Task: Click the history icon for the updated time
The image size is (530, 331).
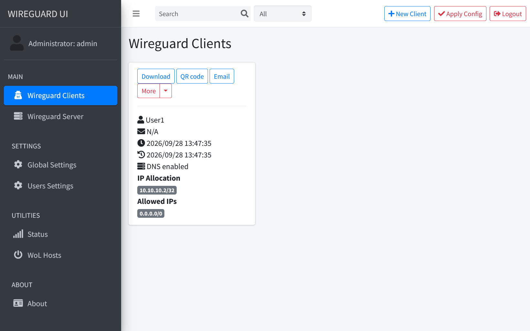Action: (141, 155)
